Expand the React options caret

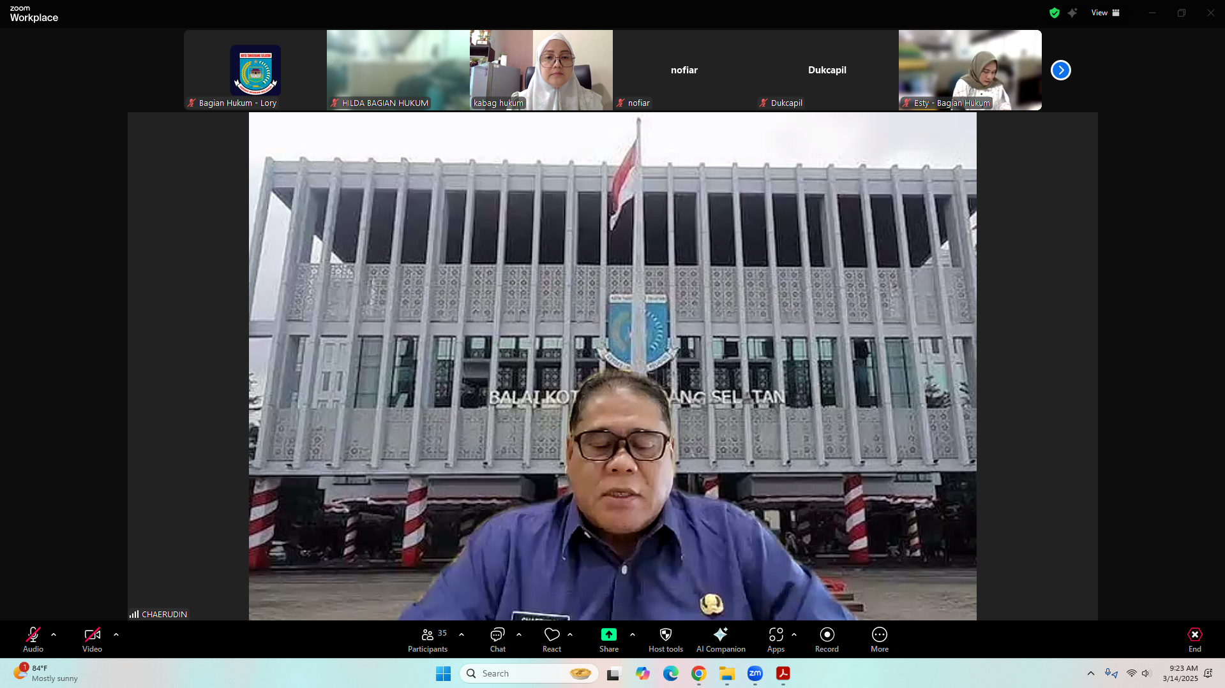click(570, 634)
